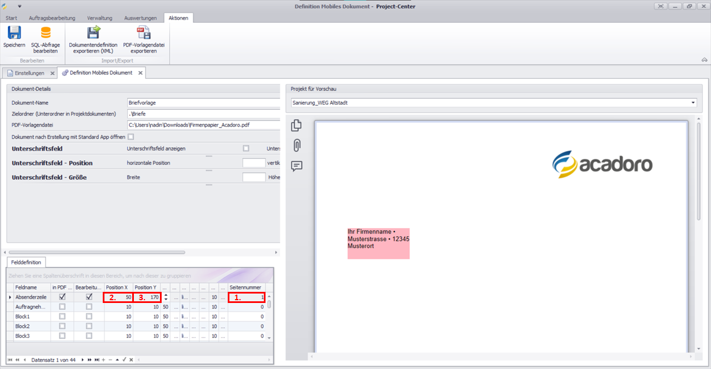Click the Speichern save icon
Viewport: 711px width, 369px height.
pyautogui.click(x=14, y=33)
